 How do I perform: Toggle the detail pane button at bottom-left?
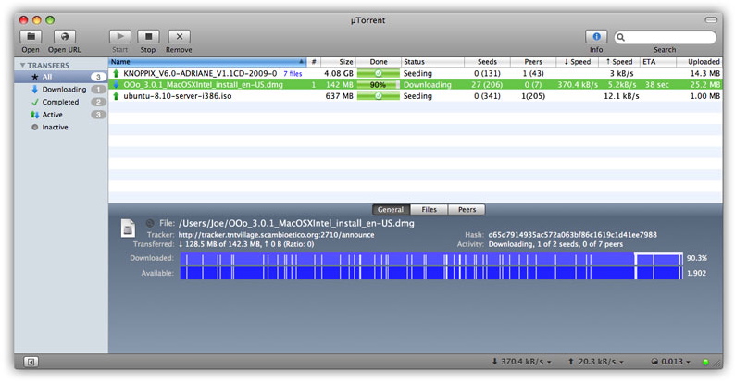coord(31,362)
